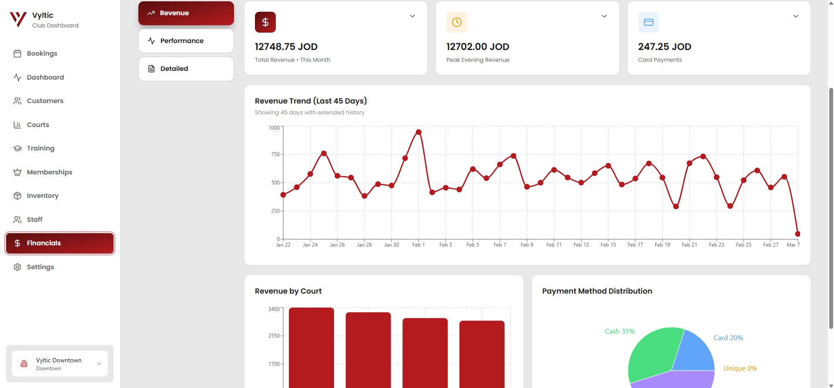This screenshot has width=834, height=388.
Task: Expand the Peak Evening Revenue card chevron
Action: coord(604,16)
